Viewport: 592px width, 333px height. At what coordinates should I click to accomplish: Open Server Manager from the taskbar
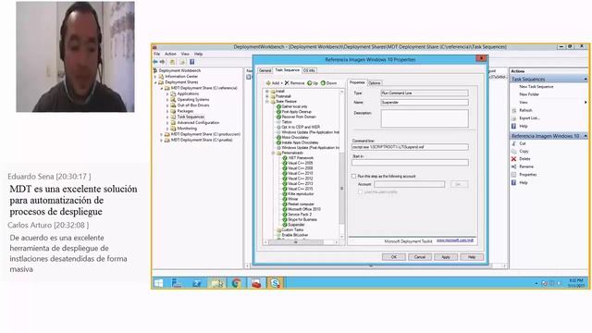177,283
